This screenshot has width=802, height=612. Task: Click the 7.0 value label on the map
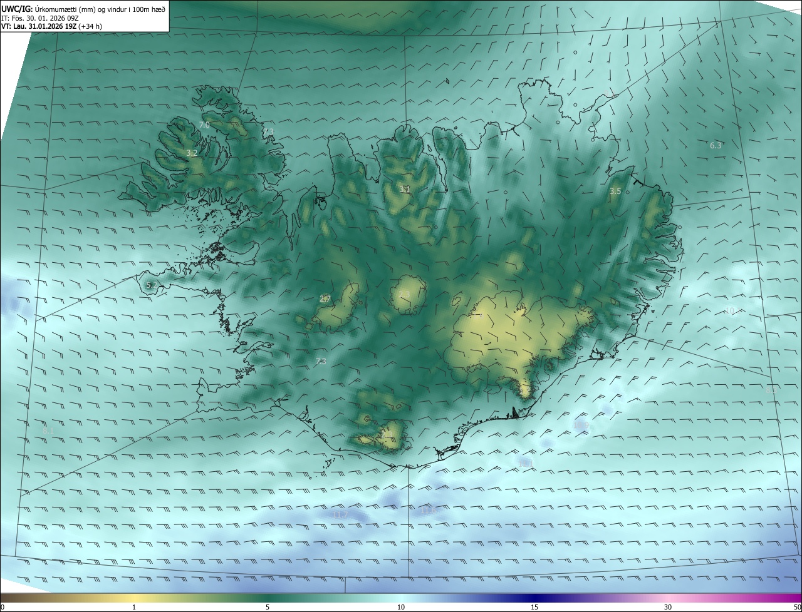point(204,125)
